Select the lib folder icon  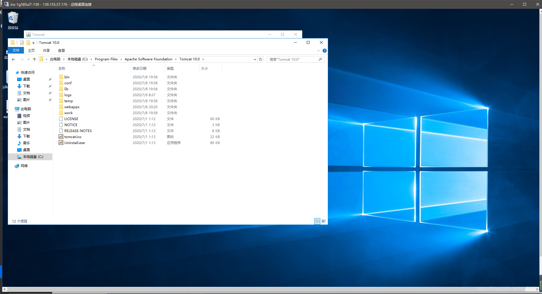pyautogui.click(x=61, y=89)
